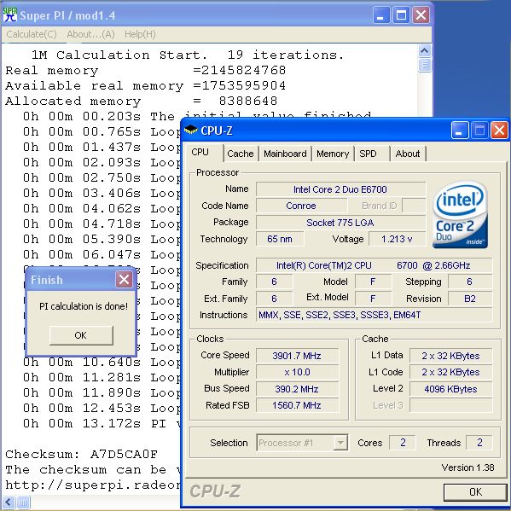Click the Bus Speed value 390.2 MHz
This screenshot has height=511, width=511.
(297, 389)
